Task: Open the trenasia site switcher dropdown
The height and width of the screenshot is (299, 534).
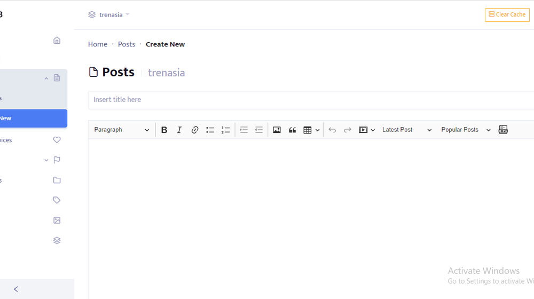Action: [x=109, y=14]
